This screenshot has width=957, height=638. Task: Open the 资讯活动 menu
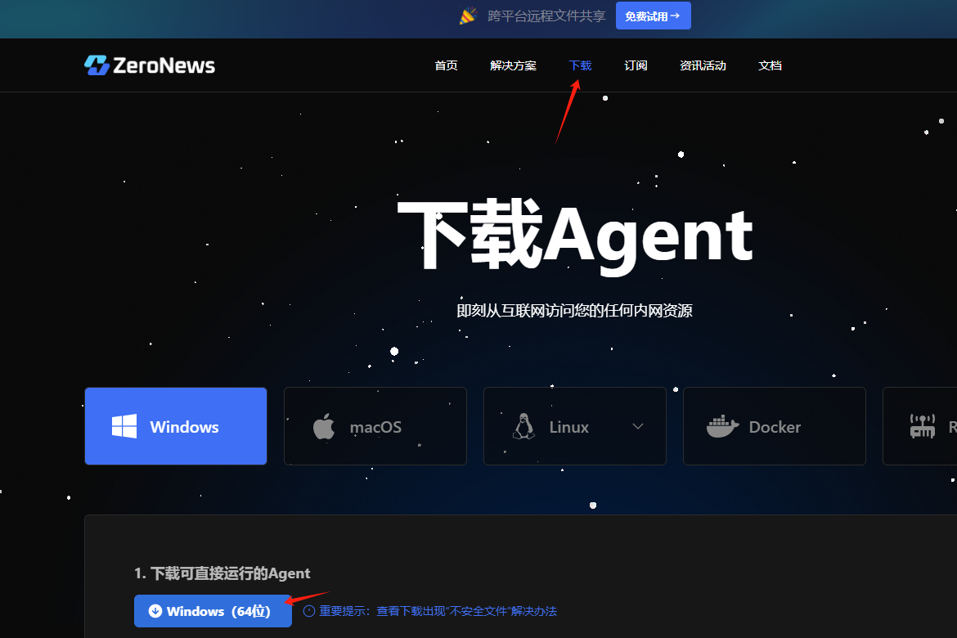point(703,65)
